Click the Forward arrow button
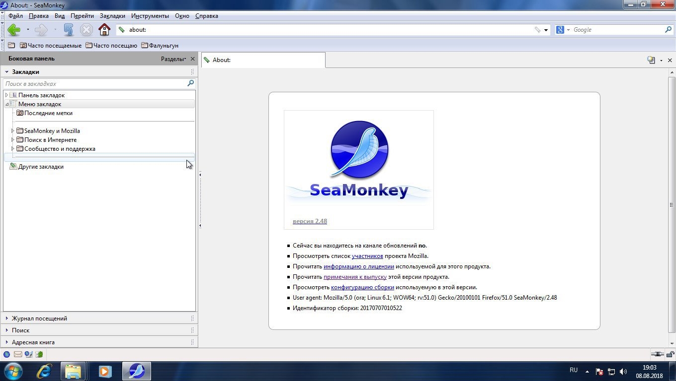This screenshot has width=676, height=381. point(41,30)
